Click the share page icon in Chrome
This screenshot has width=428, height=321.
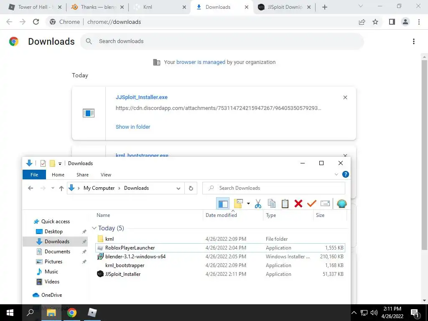362,22
